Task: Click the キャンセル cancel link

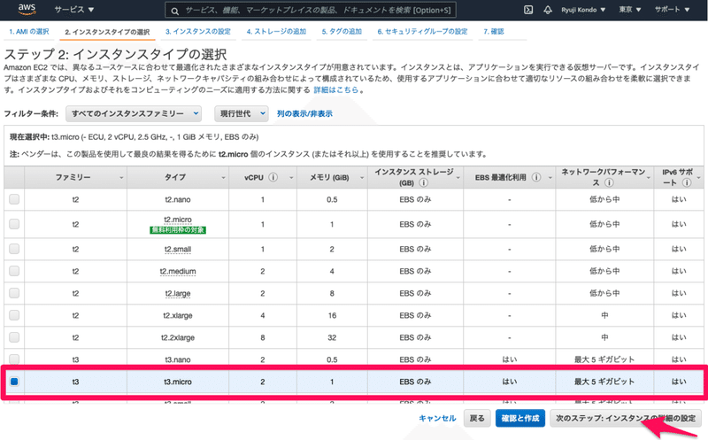Action: [x=437, y=419]
